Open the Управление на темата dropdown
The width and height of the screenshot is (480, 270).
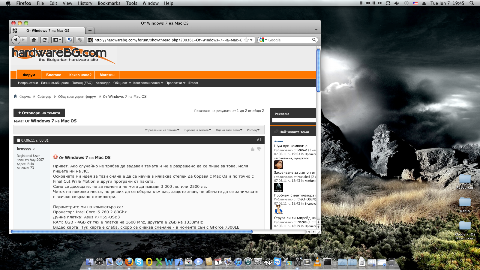[162, 130]
